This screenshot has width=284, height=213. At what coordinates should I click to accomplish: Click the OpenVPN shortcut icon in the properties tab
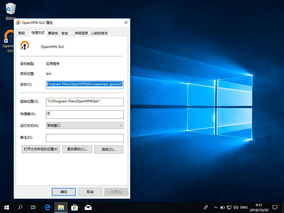(25, 45)
